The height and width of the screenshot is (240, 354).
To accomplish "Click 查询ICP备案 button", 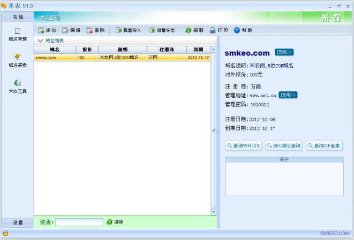I will 324,146.
